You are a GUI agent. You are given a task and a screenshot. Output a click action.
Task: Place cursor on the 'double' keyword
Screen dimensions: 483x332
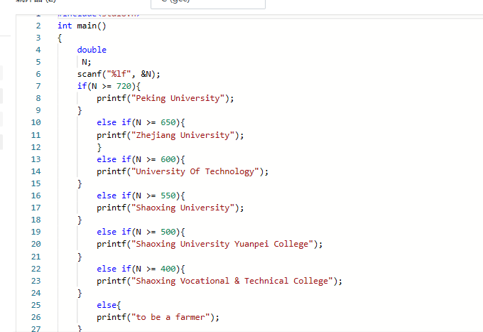point(92,50)
